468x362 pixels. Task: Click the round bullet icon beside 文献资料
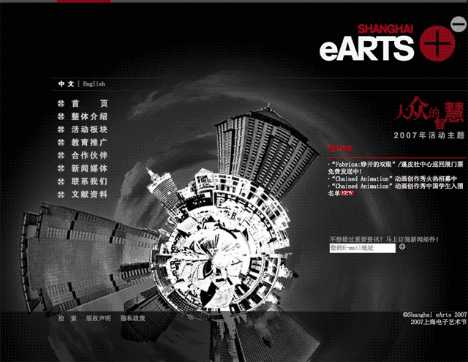(61, 195)
